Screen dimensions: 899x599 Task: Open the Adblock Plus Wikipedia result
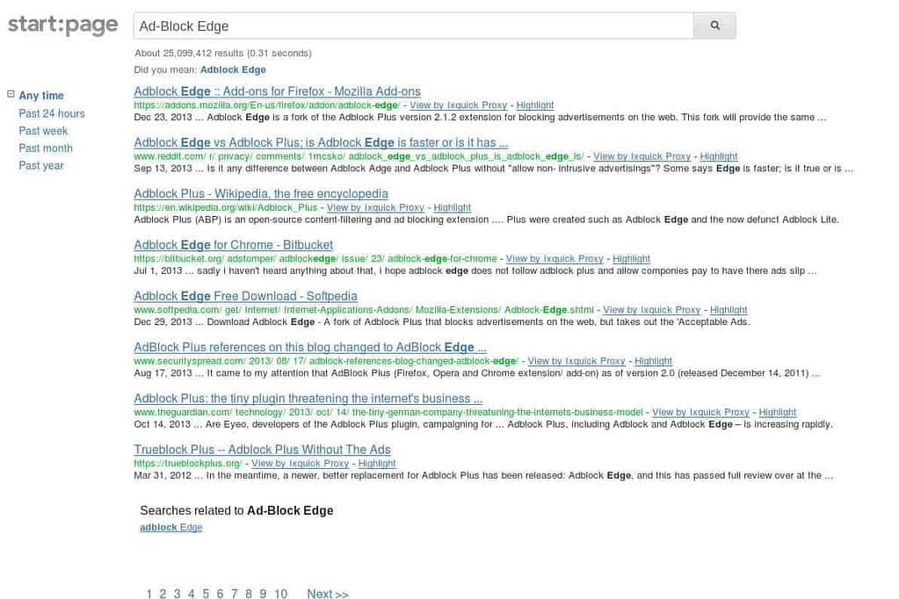(261, 193)
